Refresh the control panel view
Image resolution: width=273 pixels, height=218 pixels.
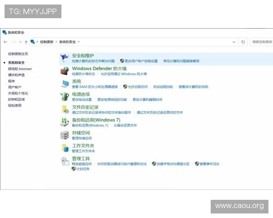243,42
